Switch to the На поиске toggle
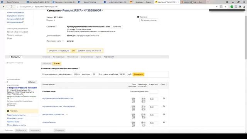Viewport: 247px width, 139px height. (47, 63)
